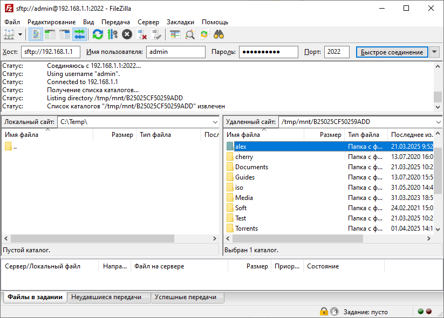Click the local pane horizontal scrollbar
Viewport: 444px width, 318px height.
[x=92, y=239]
